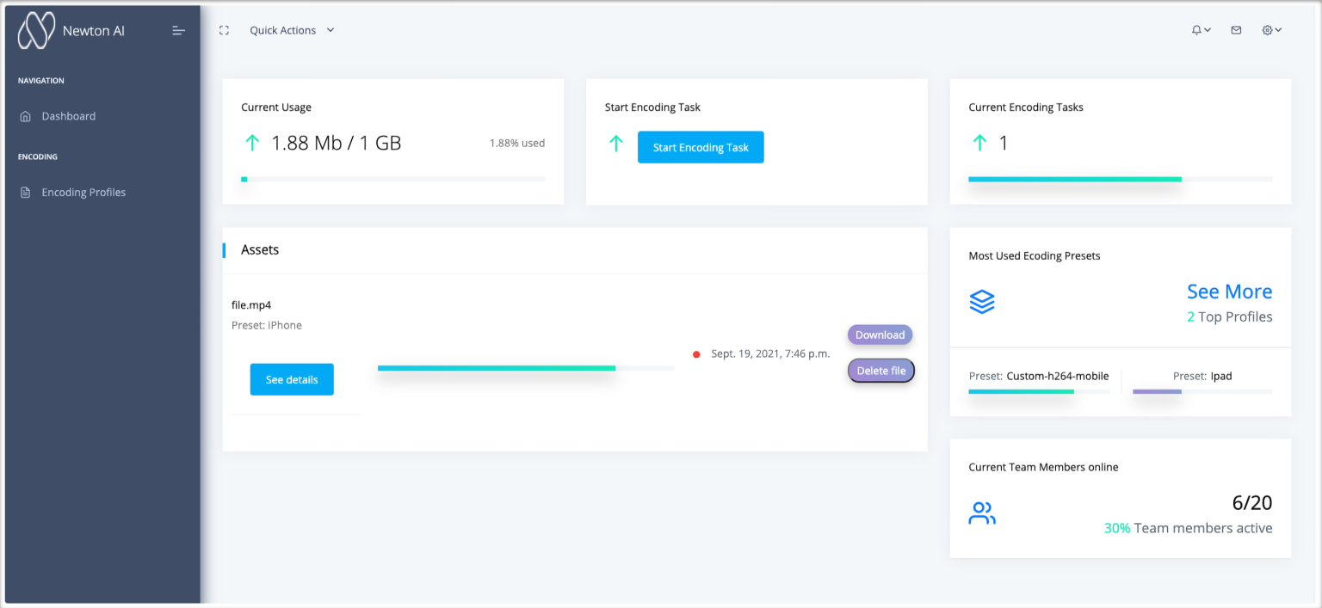This screenshot has width=1322, height=608.
Task: Expand the Quick Actions dropdown
Action: pos(292,30)
